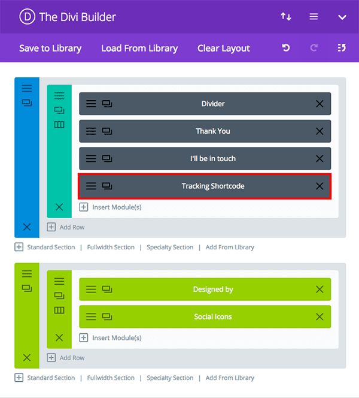Click the portability import/export arrows icon
Image resolution: width=359 pixels, height=398 pixels.
[286, 17]
